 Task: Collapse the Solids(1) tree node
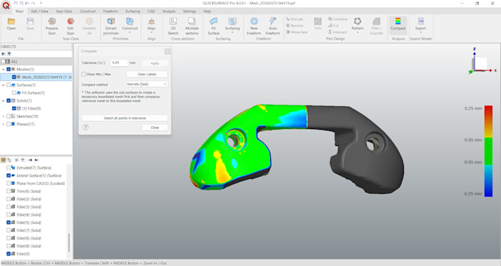tap(4, 100)
